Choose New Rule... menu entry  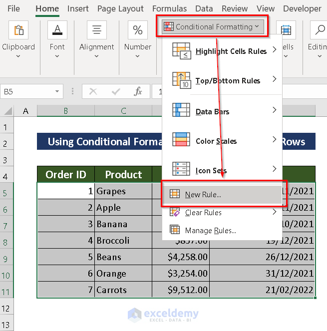point(222,194)
